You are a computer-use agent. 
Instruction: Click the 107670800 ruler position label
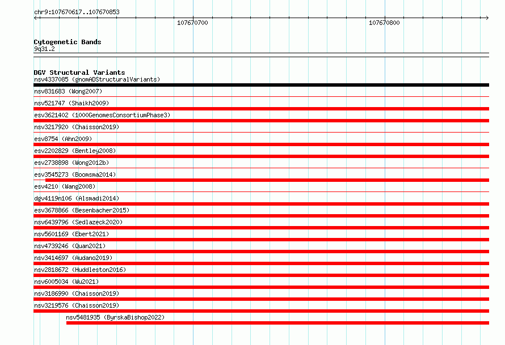tap(384, 23)
